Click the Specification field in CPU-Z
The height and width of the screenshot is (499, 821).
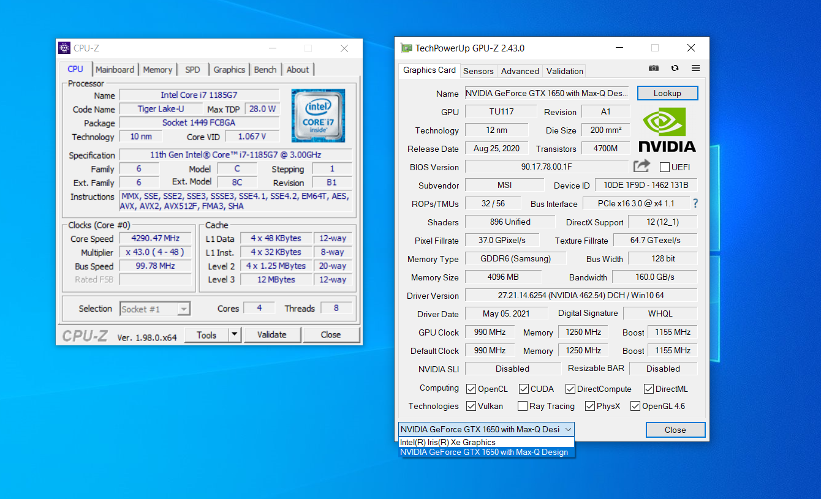coord(235,155)
